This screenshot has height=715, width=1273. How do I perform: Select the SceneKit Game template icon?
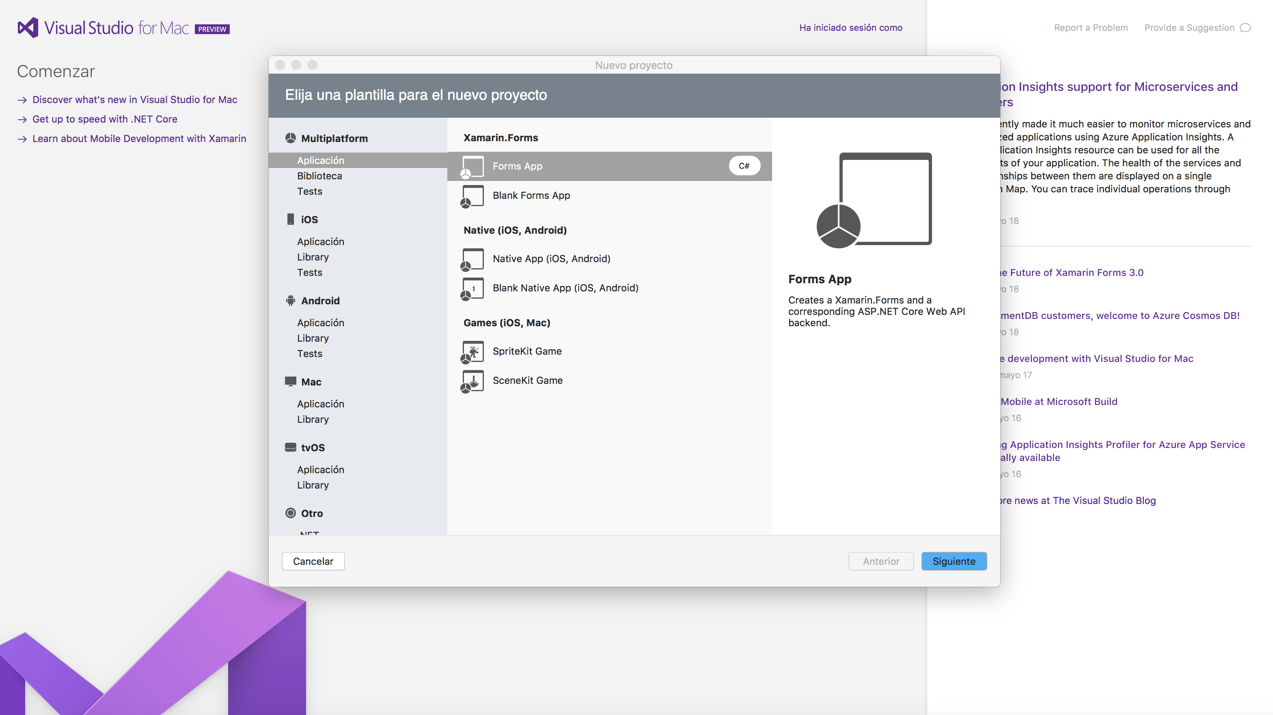point(473,381)
